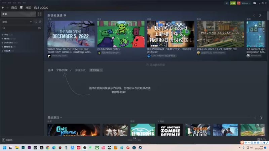This screenshot has height=151, width=269.
Task: Open the 游戏时间 sort dropdown
Action: 96,70
